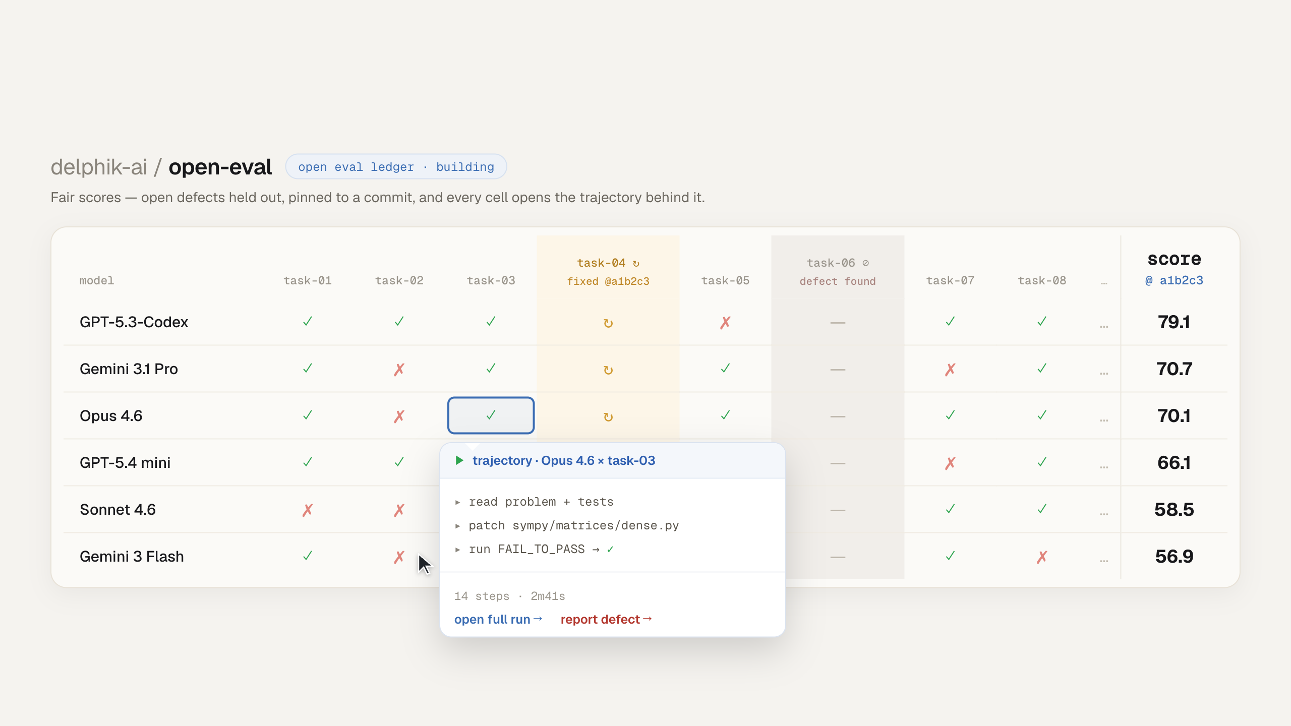This screenshot has width=1291, height=726.
Task: Open Gemini 3 Flash task-02 fail cross
Action: pyautogui.click(x=399, y=557)
